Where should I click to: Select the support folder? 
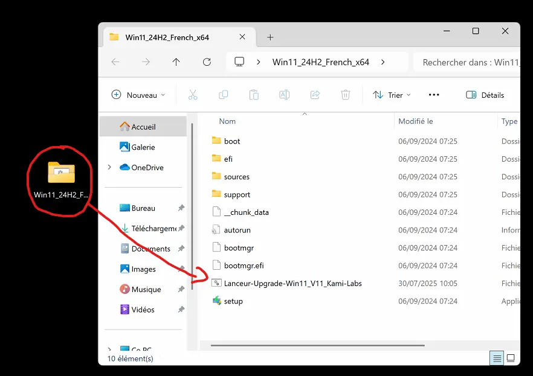pyautogui.click(x=237, y=194)
